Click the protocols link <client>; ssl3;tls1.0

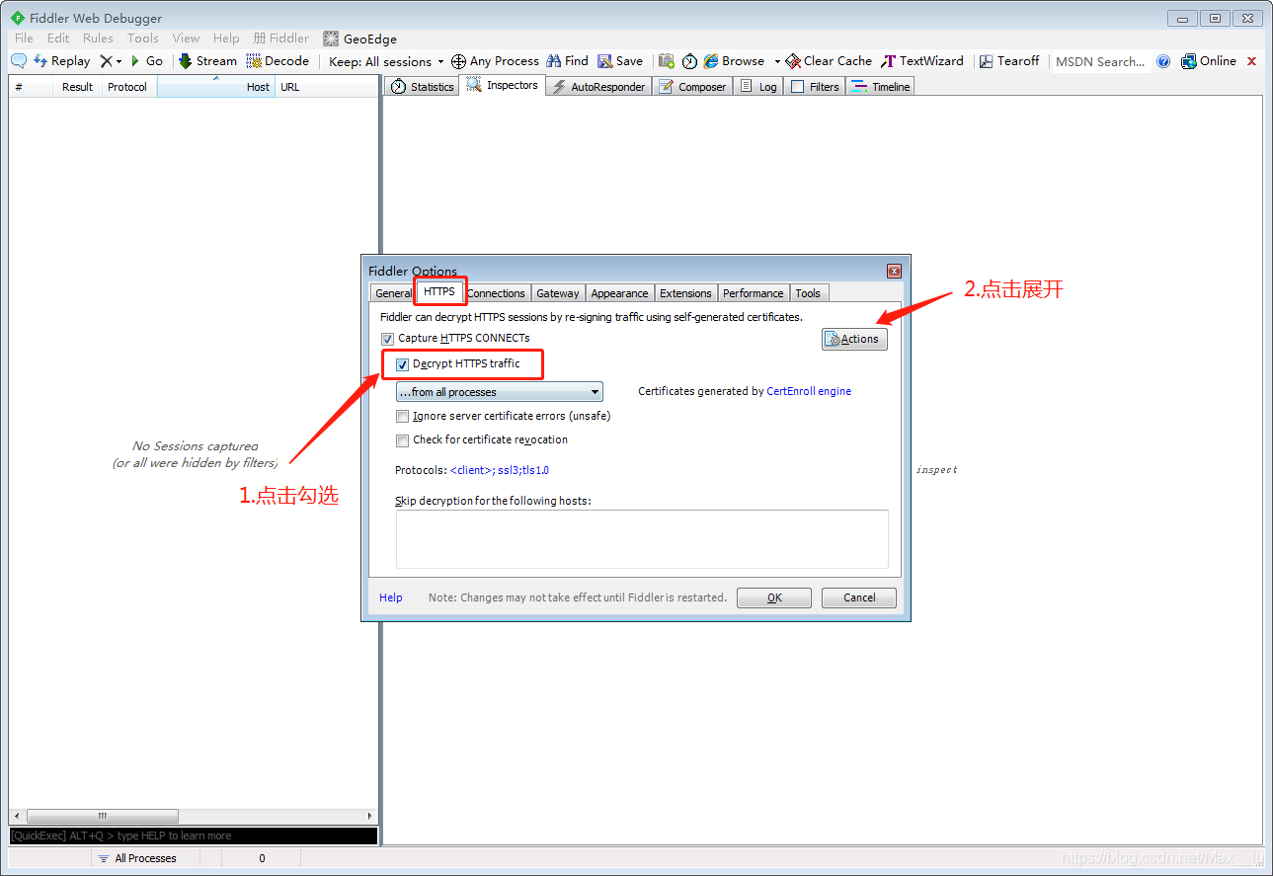500,470
